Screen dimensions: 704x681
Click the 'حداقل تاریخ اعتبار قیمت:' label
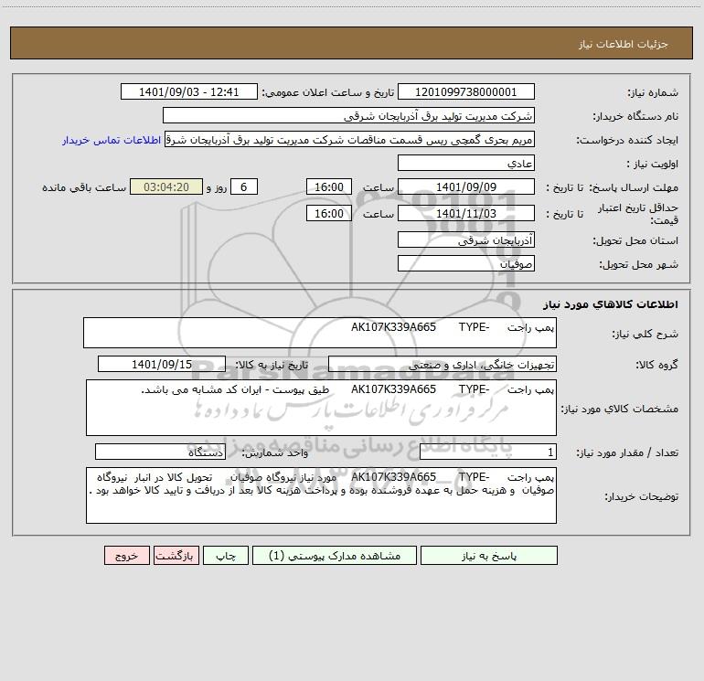point(637,214)
